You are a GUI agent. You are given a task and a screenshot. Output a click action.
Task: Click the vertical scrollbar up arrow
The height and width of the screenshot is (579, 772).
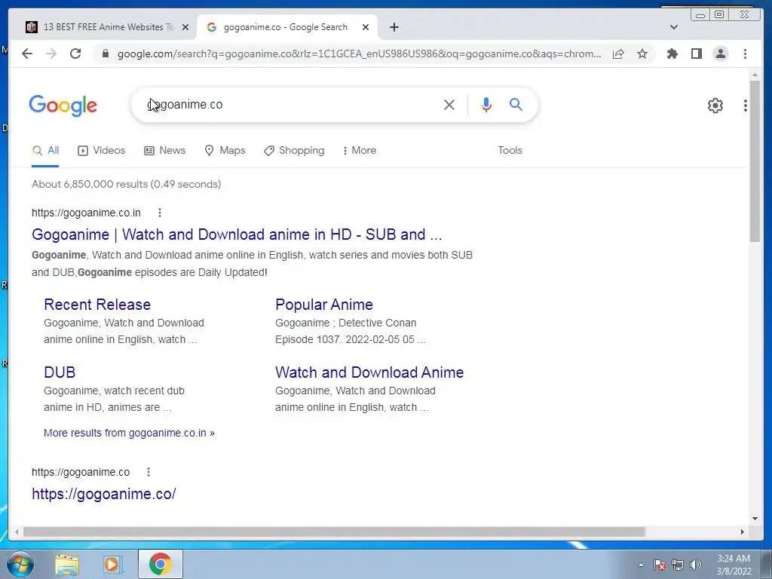pyautogui.click(x=755, y=75)
